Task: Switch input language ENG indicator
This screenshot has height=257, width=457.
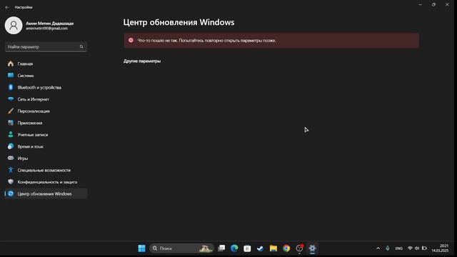Action: point(398,248)
